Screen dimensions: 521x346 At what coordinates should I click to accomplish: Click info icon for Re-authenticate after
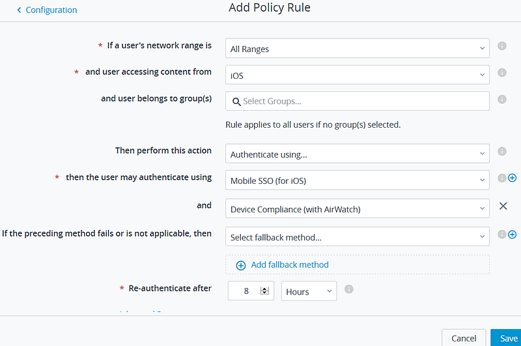349,289
